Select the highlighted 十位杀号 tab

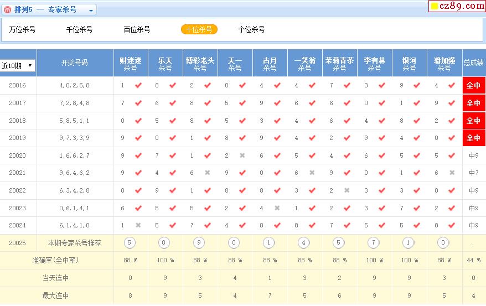point(199,29)
